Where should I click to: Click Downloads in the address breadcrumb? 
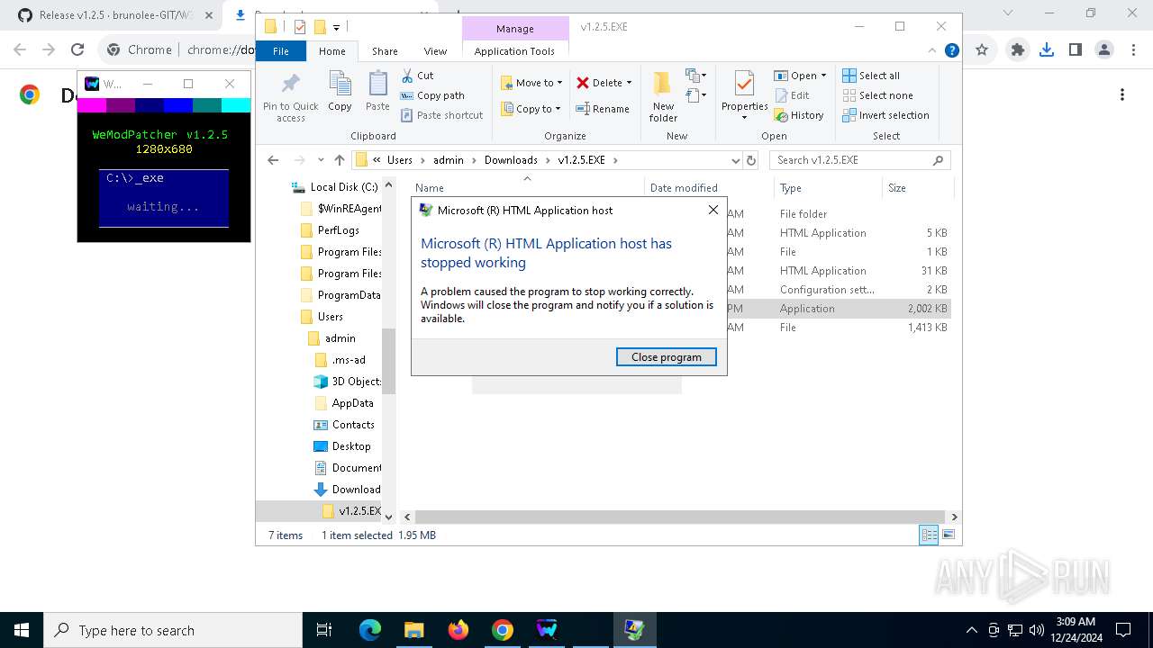coord(511,160)
